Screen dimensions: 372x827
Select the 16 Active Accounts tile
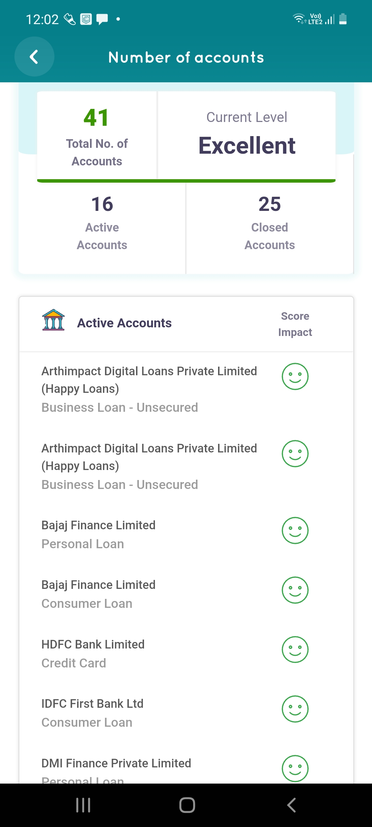pyautogui.click(x=102, y=223)
